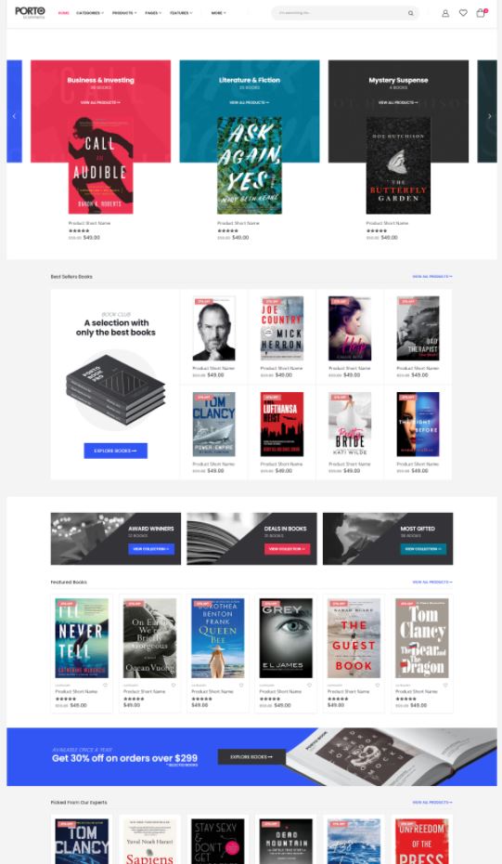
Task: Go to next category carousel slide
Action: [x=489, y=116]
